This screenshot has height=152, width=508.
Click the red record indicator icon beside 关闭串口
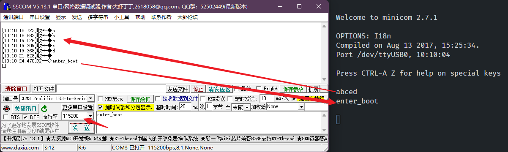(x=6, y=109)
